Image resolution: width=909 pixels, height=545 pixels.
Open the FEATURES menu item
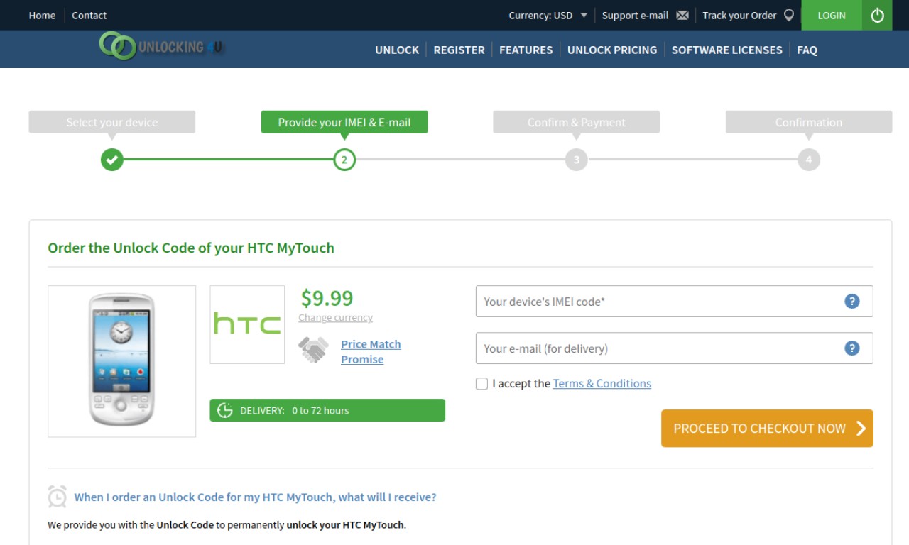(x=526, y=50)
